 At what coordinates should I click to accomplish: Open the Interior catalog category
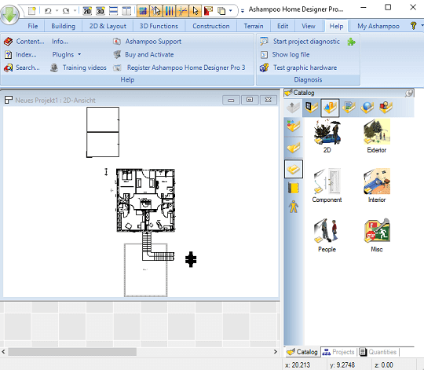tap(377, 185)
